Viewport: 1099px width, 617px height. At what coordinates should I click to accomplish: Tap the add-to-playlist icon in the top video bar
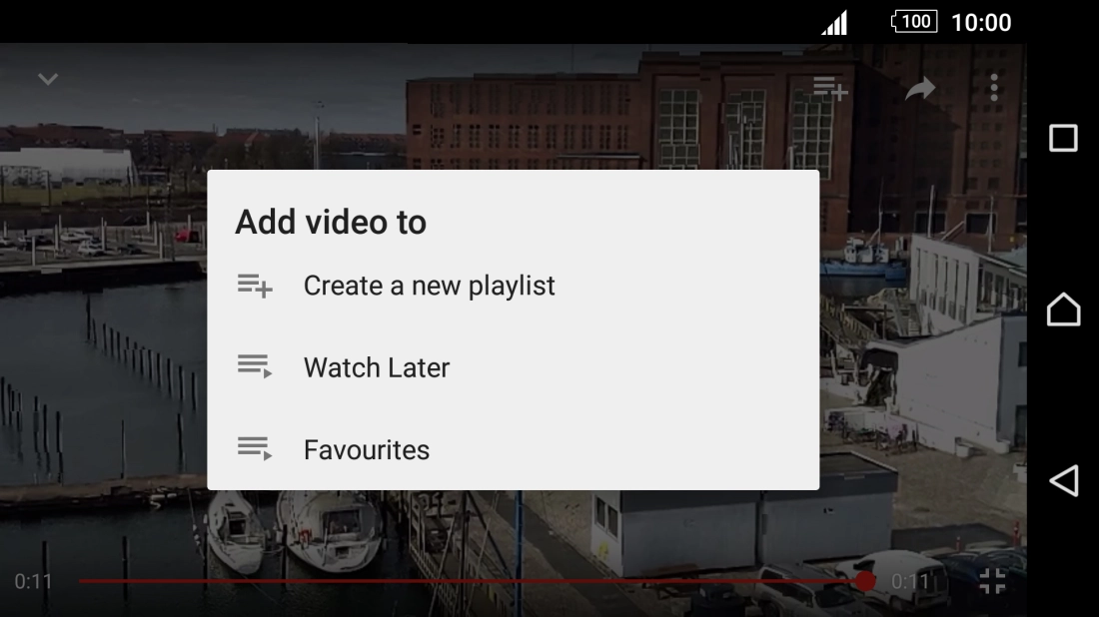tap(829, 88)
